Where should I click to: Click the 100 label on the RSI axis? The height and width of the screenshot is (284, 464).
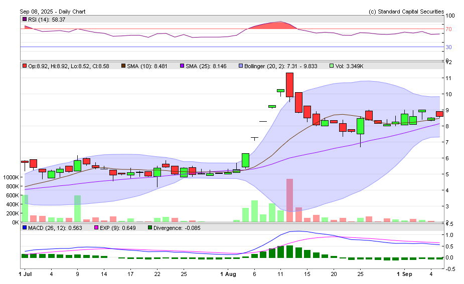(x=450, y=16)
